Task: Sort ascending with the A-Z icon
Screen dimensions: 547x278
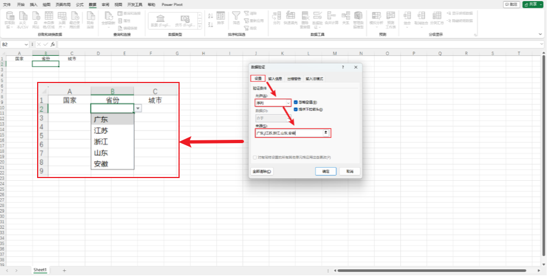Action: tap(210, 16)
